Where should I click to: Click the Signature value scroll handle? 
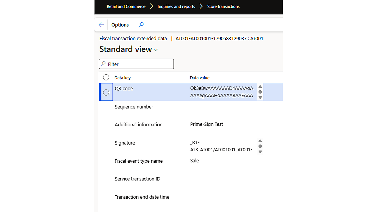[x=260, y=146]
